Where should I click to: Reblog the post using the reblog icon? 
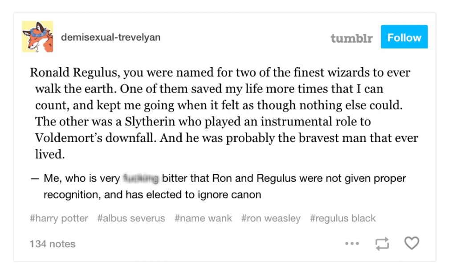383,243
